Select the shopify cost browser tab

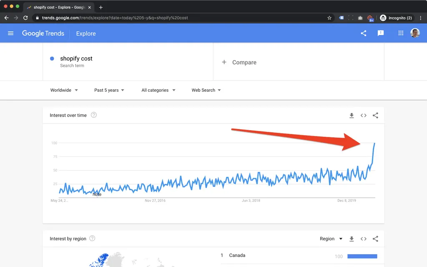tap(59, 8)
